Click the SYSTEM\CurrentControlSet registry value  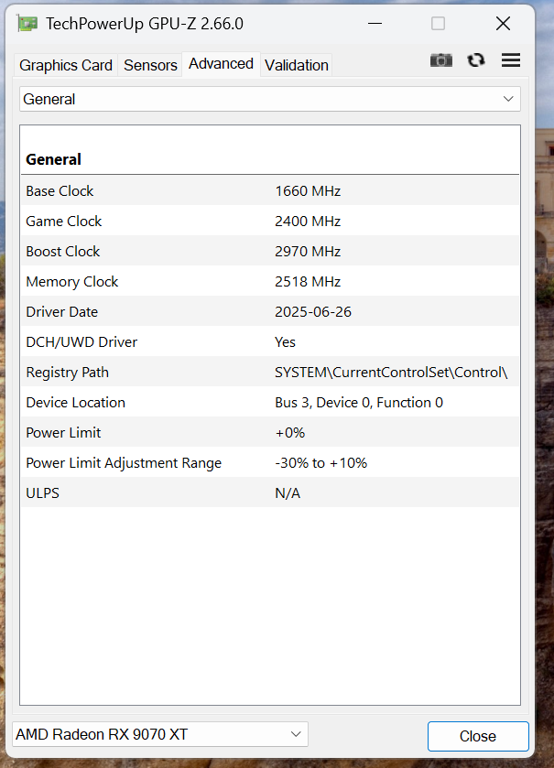[x=391, y=373]
